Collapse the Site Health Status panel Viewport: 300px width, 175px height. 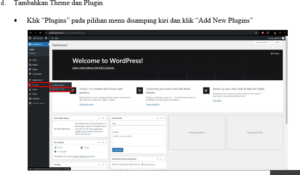[x=106, y=118]
